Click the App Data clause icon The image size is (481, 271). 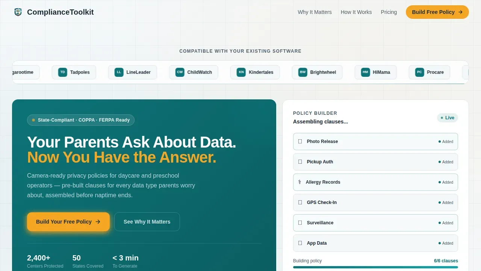(300, 243)
